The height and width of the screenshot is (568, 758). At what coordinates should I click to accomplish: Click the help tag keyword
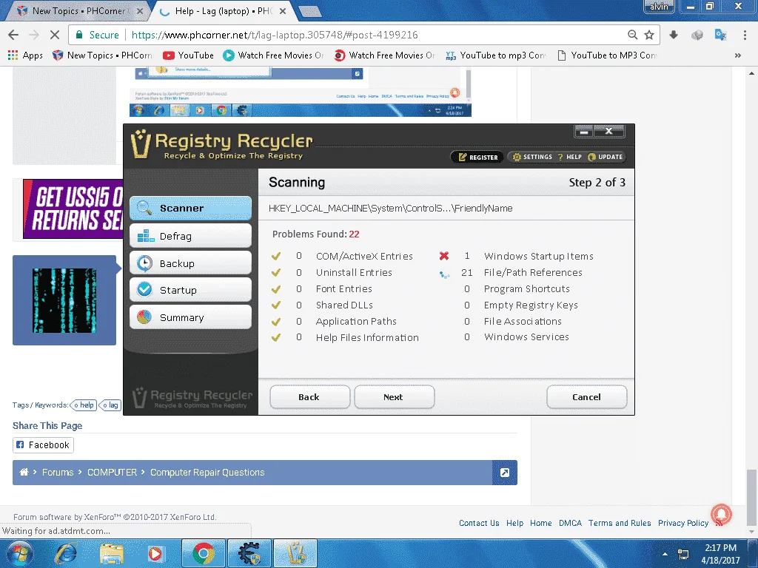(x=84, y=405)
